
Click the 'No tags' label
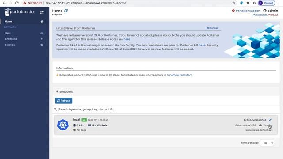pos(81,130)
